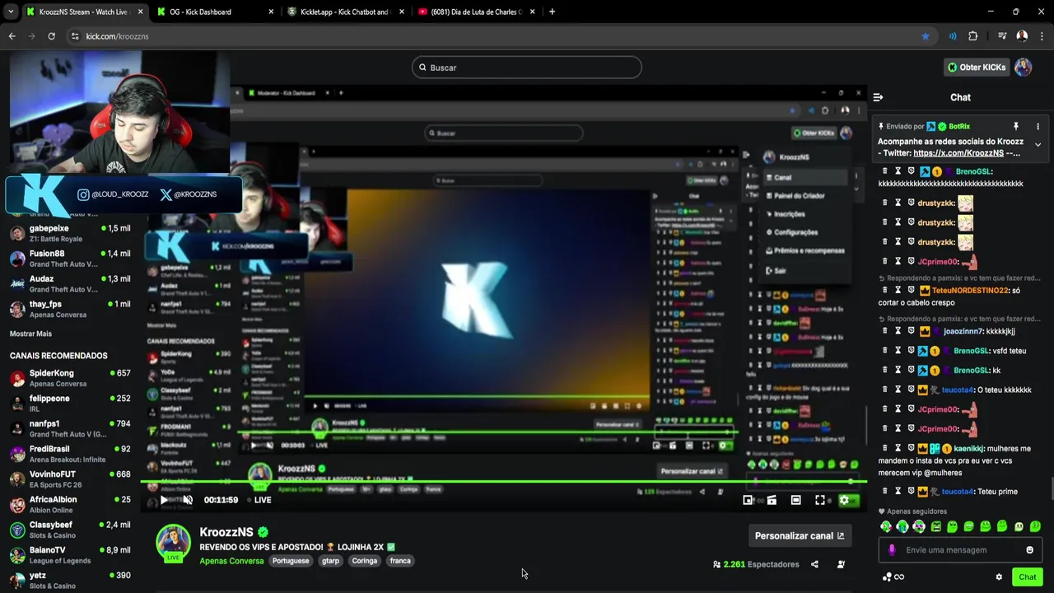Enter fullscreen mode on the player

(x=820, y=500)
